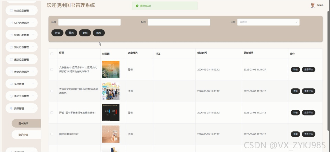Image resolution: width=330 pixels, height=152 pixels.
Task: Open the 通知公告管理 menu label
Action: point(21,96)
